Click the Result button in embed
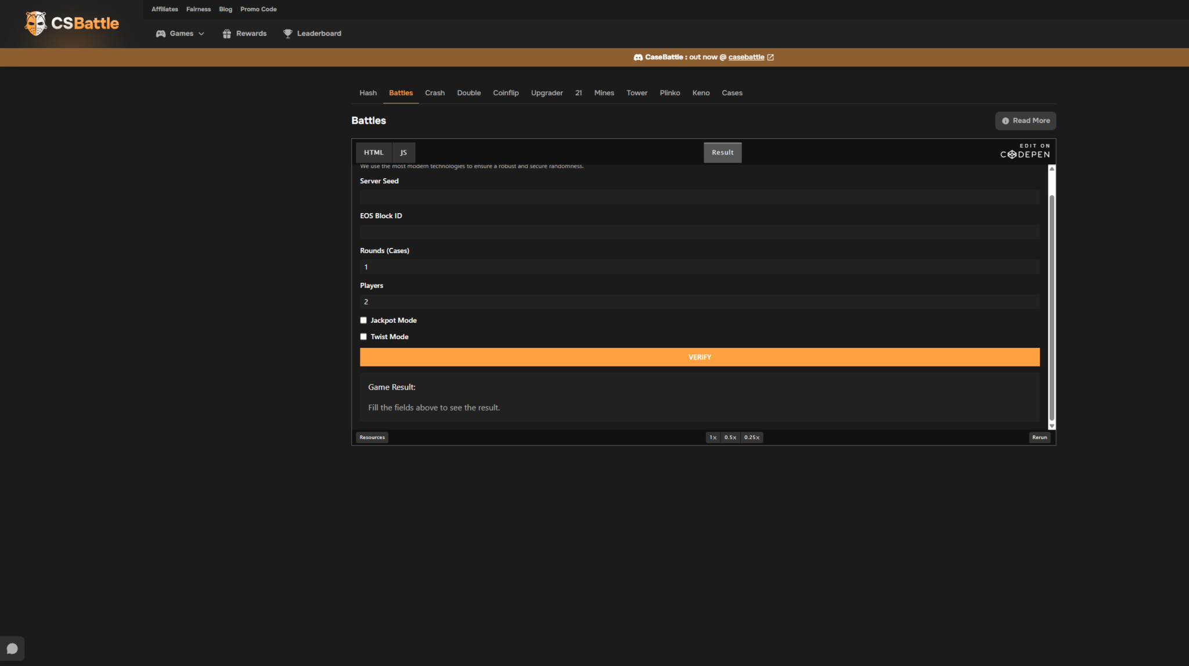This screenshot has width=1189, height=666. point(723,153)
